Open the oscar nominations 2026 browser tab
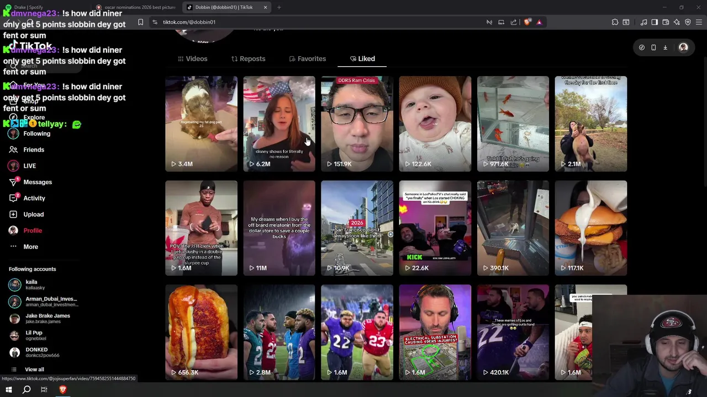The width and height of the screenshot is (707, 397). (x=136, y=7)
